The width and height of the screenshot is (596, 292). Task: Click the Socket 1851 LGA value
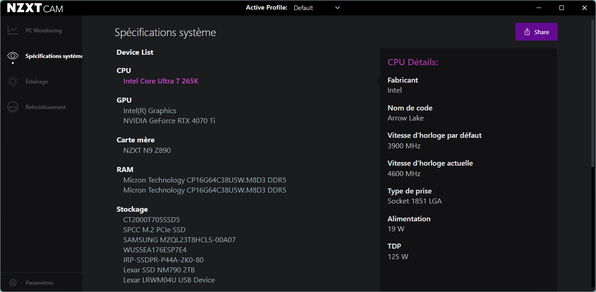click(414, 201)
